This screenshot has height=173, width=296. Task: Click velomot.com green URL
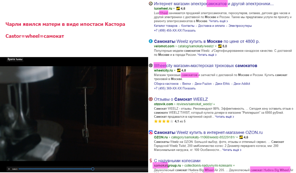click(x=164, y=46)
